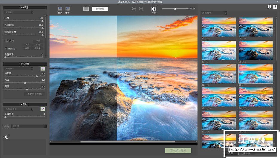Click the Undo (撤消) arrow icon
This screenshot has width=280, height=158.
[60, 9]
